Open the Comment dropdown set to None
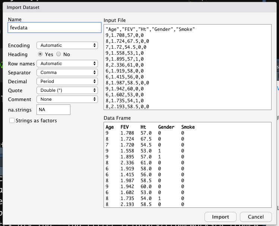This screenshot has height=226, width=279. (x=67, y=99)
